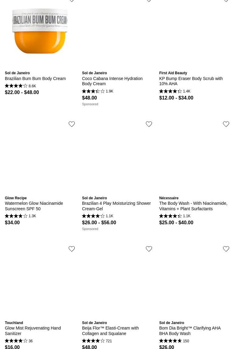Add Touchland Glow Mist Hand Sanitizer to favorites
This screenshot has width=234, height=349.
72,249
